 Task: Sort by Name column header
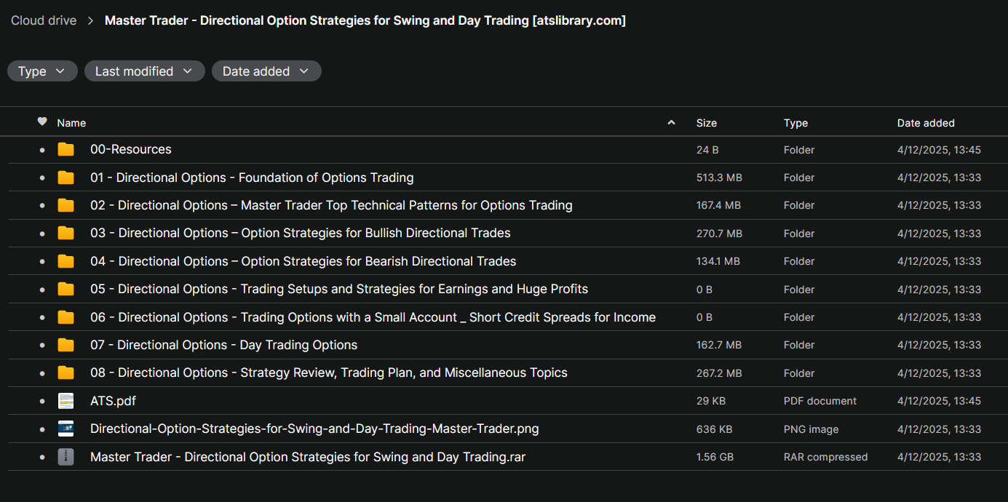(71, 123)
